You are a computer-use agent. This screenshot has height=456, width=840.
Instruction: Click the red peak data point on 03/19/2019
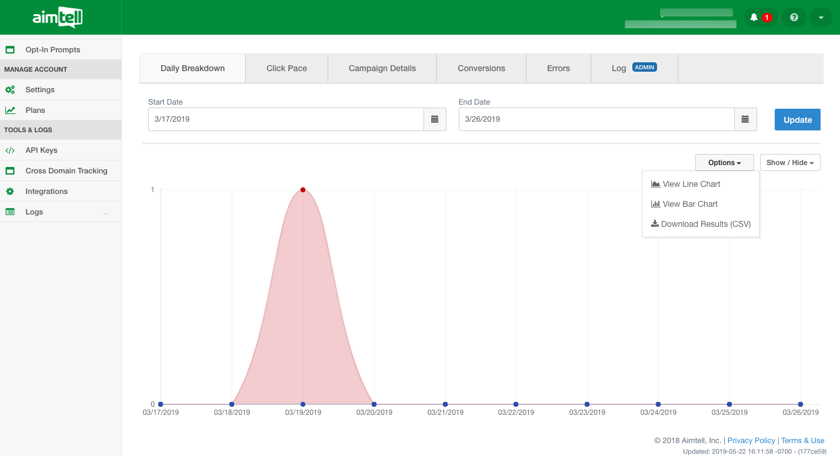coord(303,190)
